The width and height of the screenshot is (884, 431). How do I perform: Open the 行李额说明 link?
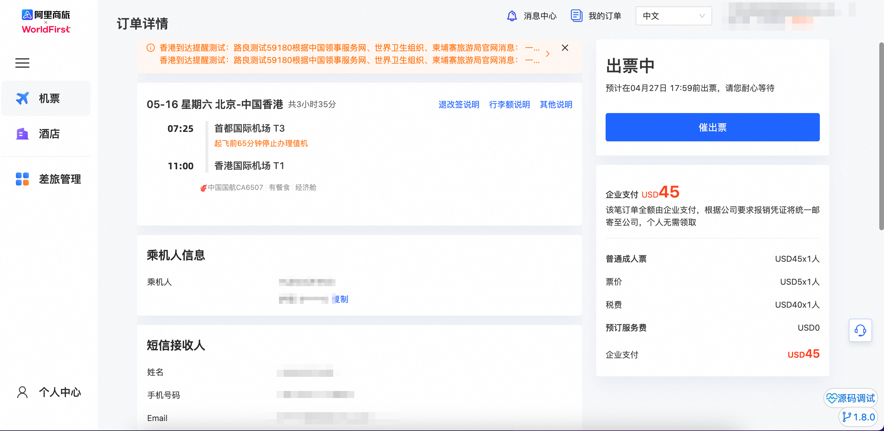pyautogui.click(x=509, y=105)
